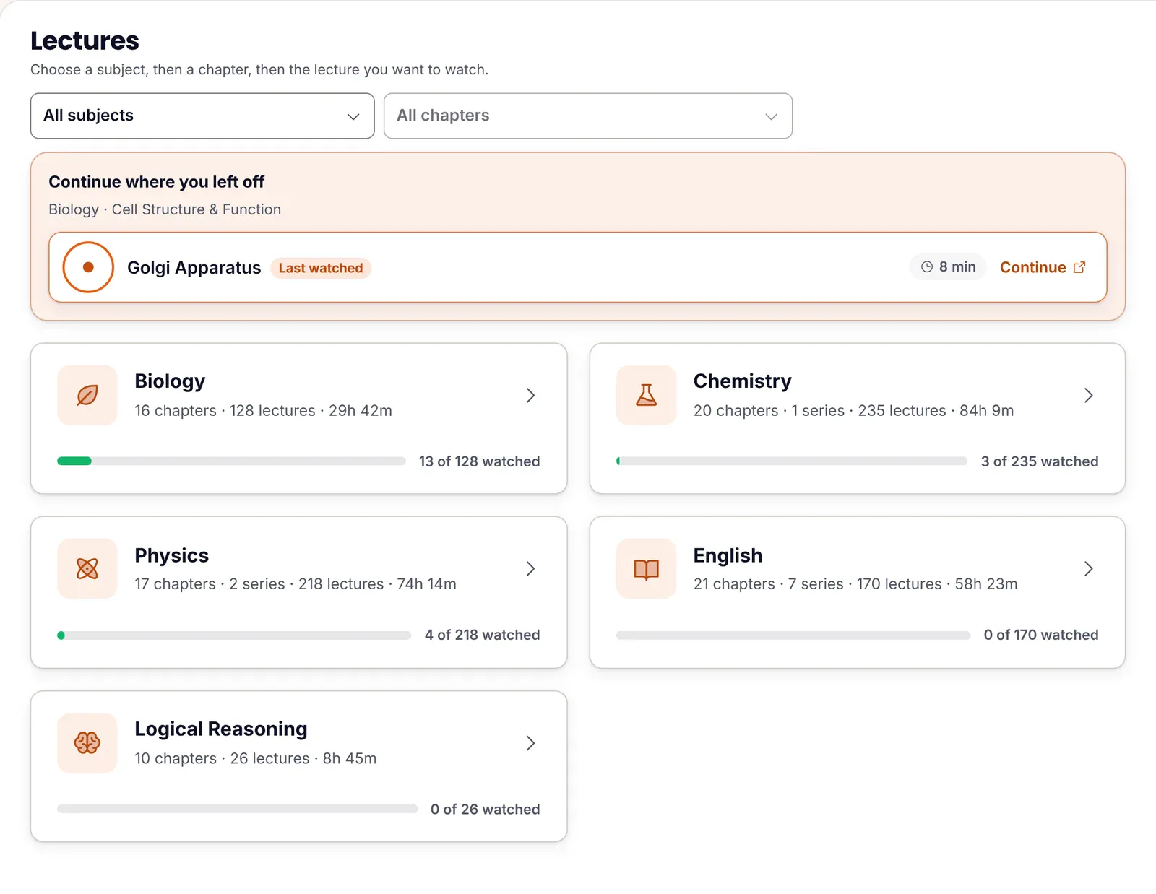Click the Logical Reasoning subject heading
1156x894 pixels.
[221, 729]
